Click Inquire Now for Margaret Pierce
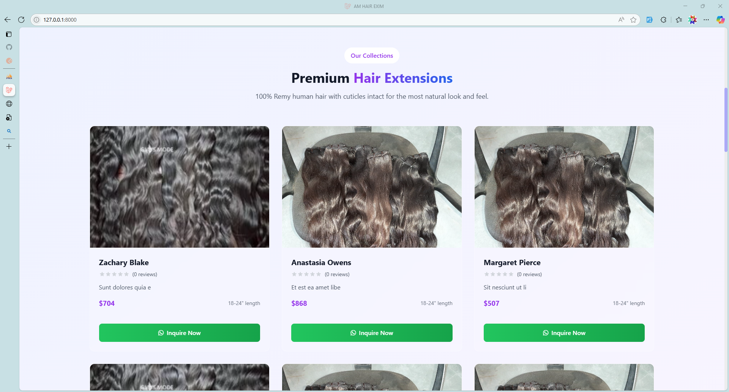 pyautogui.click(x=564, y=333)
